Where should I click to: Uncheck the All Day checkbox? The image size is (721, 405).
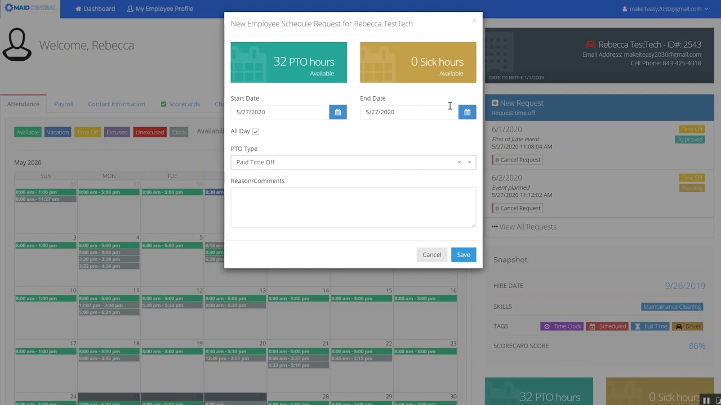point(256,132)
